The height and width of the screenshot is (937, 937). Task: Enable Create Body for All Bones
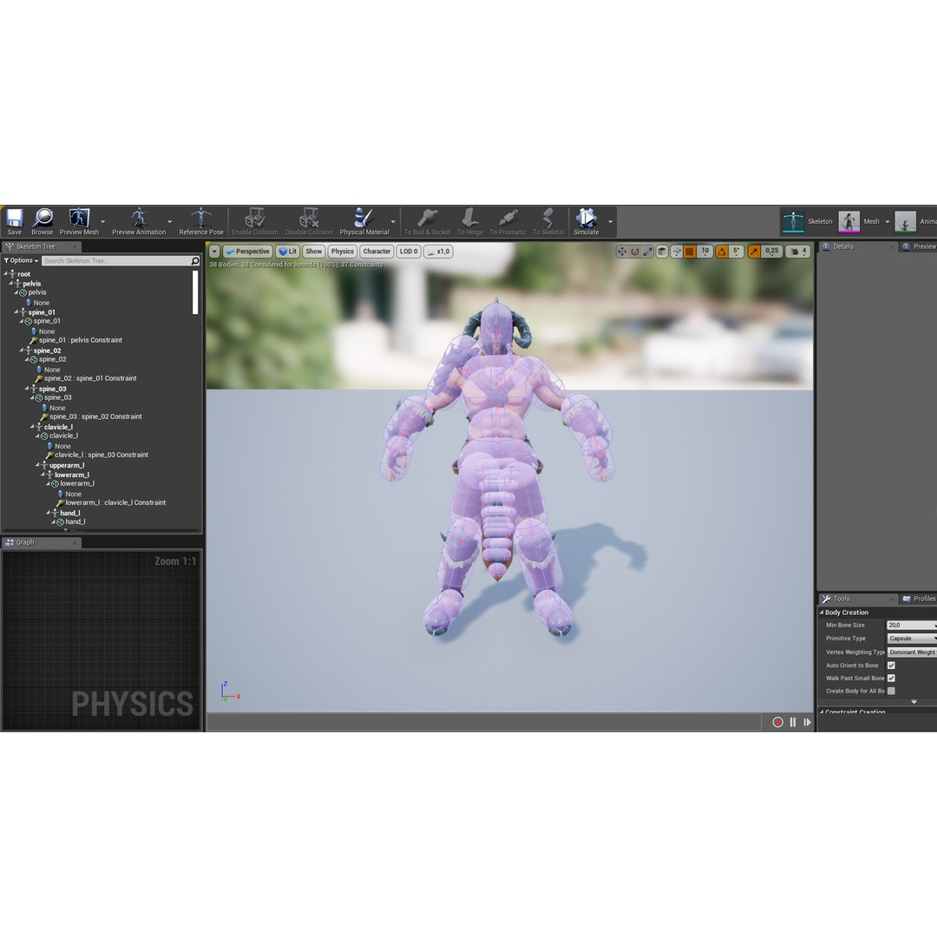point(891,691)
